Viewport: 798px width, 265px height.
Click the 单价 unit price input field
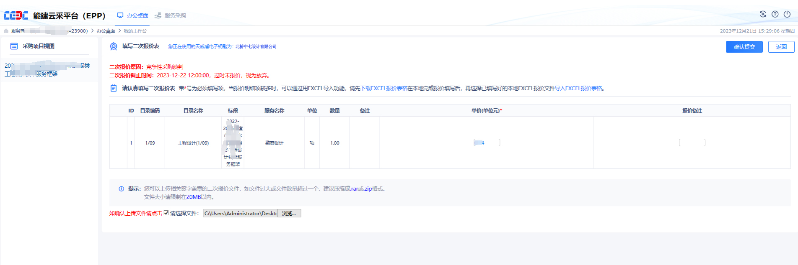click(487, 143)
